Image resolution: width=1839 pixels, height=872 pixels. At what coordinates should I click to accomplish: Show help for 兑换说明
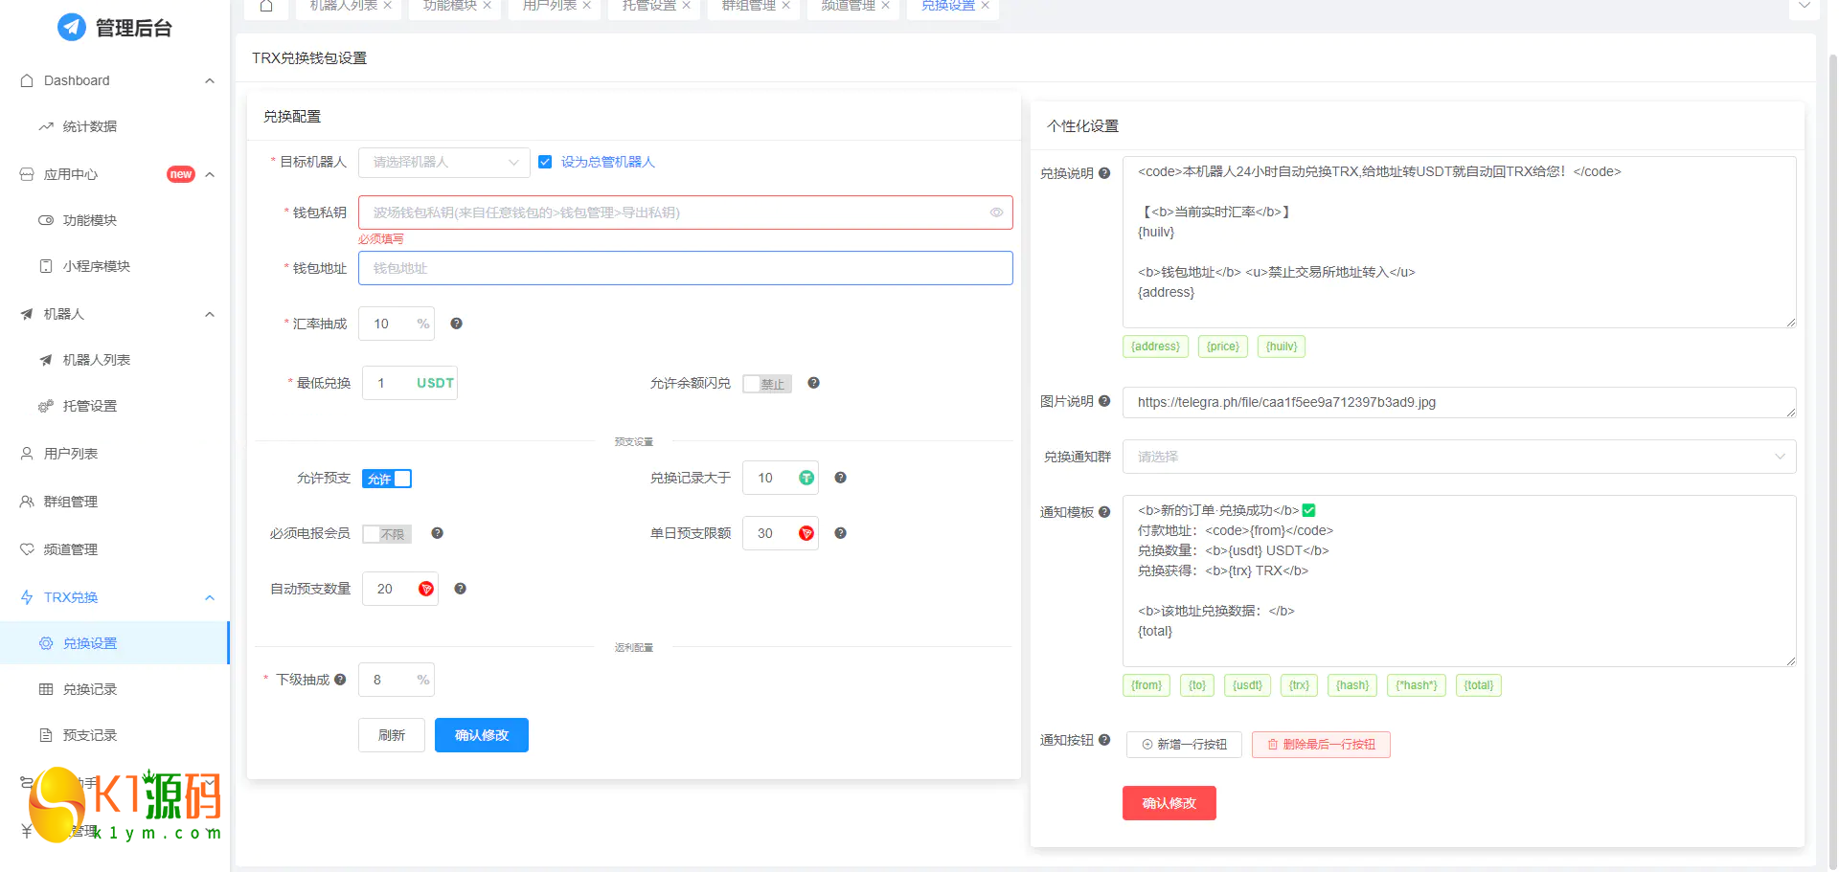point(1104,173)
